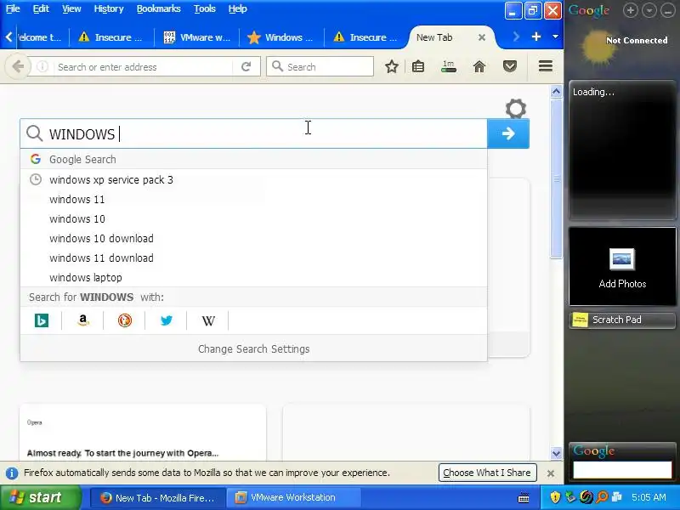Click the page scrollbar up arrow
Viewport: 680px width, 510px height.
click(556, 92)
